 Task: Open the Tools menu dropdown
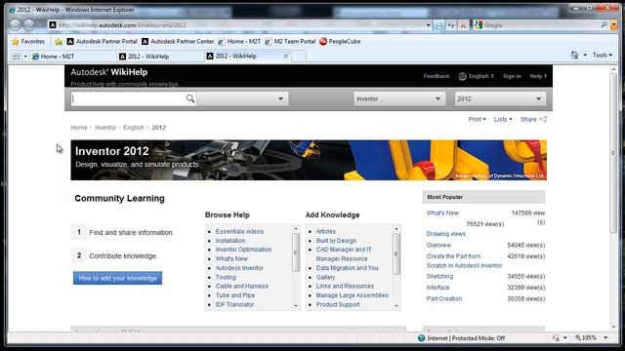click(x=603, y=55)
